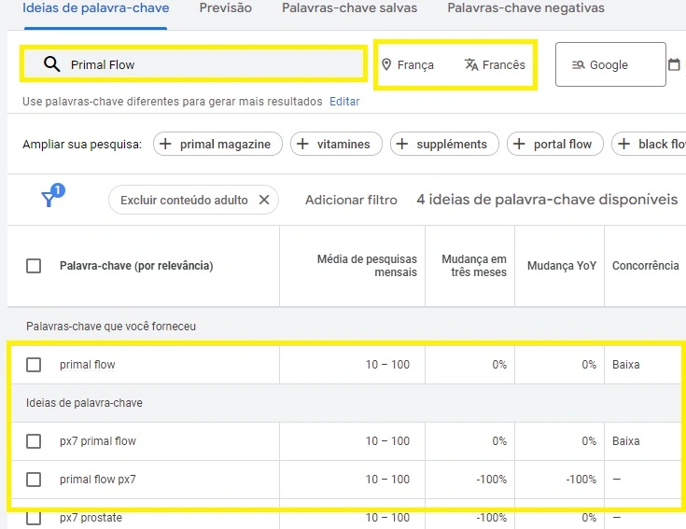Image resolution: width=686 pixels, height=529 pixels.
Task: Sort by Concorrência column header
Action: point(645,266)
